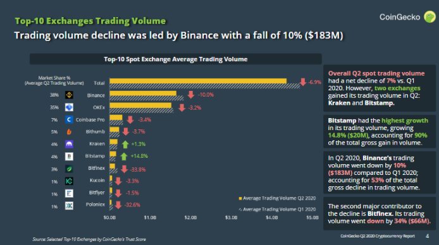Click the red down arrow next to Total
The width and height of the screenshot is (439, 245).
pos(303,82)
